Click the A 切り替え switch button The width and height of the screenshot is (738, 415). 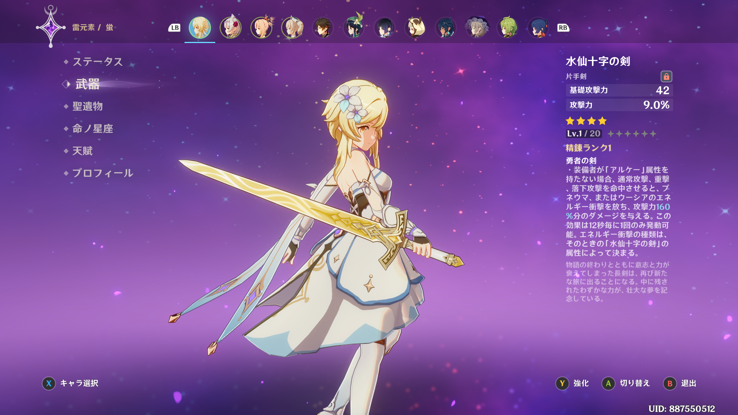click(x=626, y=383)
